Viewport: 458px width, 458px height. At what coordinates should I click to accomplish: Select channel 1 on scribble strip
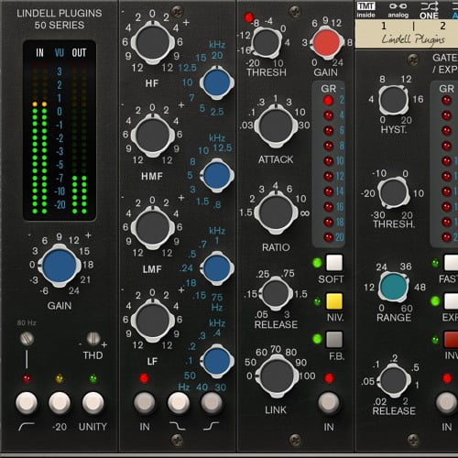click(384, 27)
